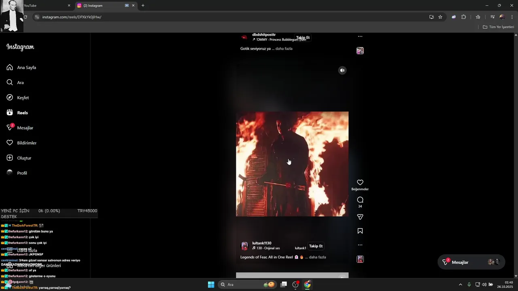Follow lultank1130 with Takip Et
The width and height of the screenshot is (518, 291).
316,246
